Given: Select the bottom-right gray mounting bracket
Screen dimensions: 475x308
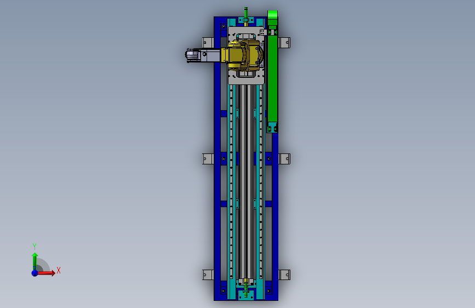Looking at the screenshot, I should (284, 275).
